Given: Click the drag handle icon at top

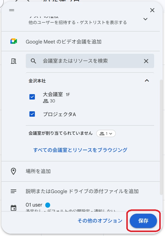Looking at the screenshot, I should 12,10.
